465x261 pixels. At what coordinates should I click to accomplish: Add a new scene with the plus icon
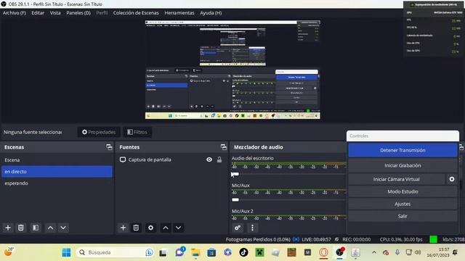pyautogui.click(x=8, y=228)
